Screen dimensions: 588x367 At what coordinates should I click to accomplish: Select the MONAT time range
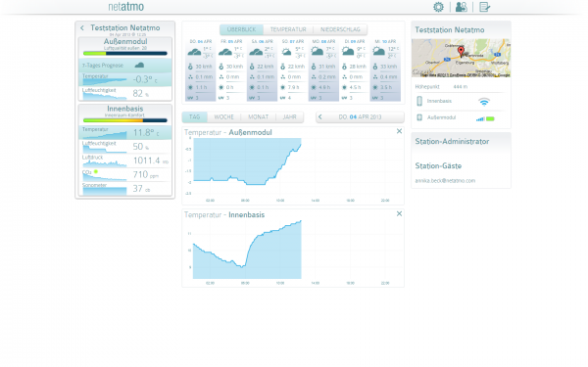[258, 116]
